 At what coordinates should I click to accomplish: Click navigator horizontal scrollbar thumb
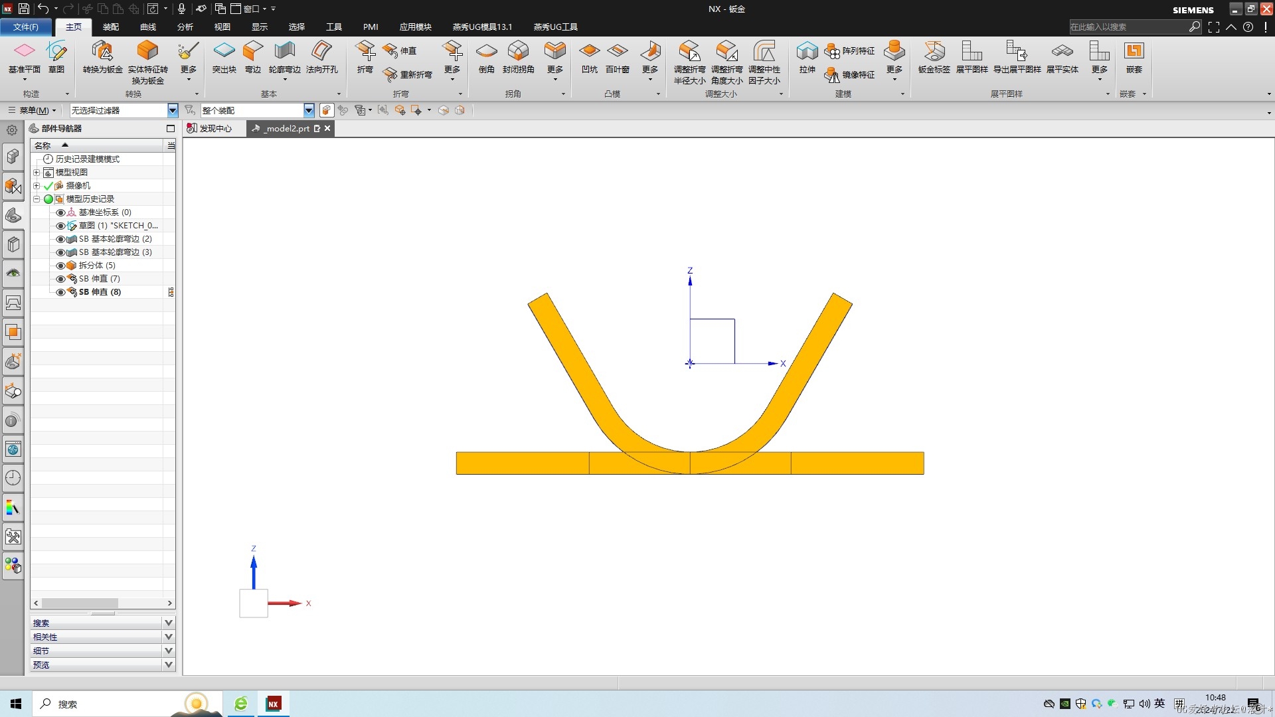(x=80, y=603)
